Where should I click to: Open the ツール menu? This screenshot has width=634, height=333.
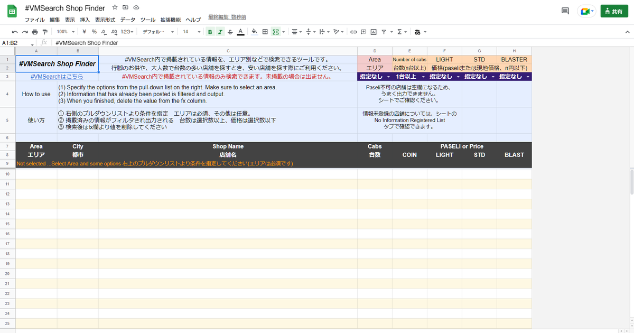tap(148, 20)
